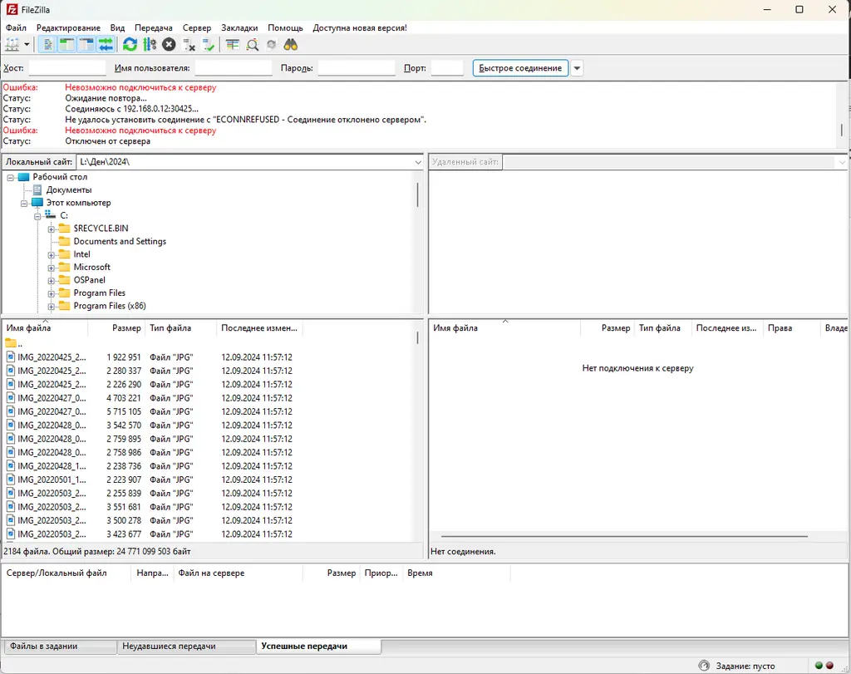Click the local directory tree scrollbar
The height and width of the screenshot is (674, 851).
tap(417, 194)
